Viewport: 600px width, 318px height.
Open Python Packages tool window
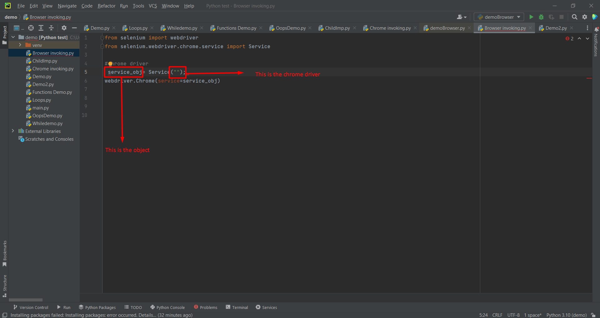click(97, 307)
